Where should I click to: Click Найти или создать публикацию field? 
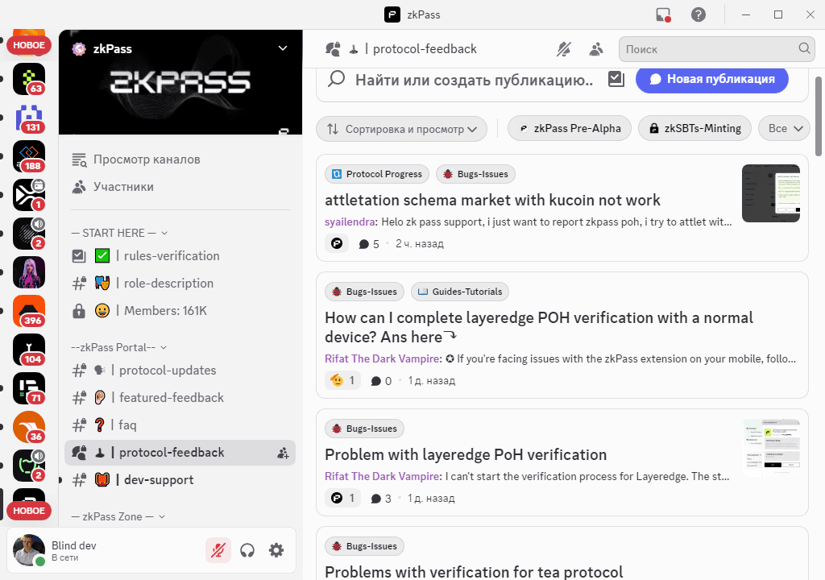pos(474,80)
